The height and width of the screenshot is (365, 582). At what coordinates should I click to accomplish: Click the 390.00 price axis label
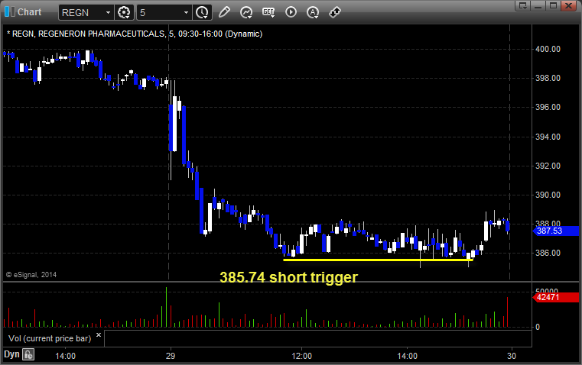click(548, 195)
